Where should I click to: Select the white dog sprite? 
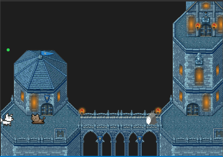tap(7, 120)
